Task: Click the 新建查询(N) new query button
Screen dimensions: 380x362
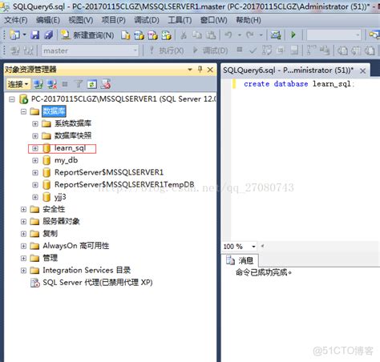Action: [87, 35]
